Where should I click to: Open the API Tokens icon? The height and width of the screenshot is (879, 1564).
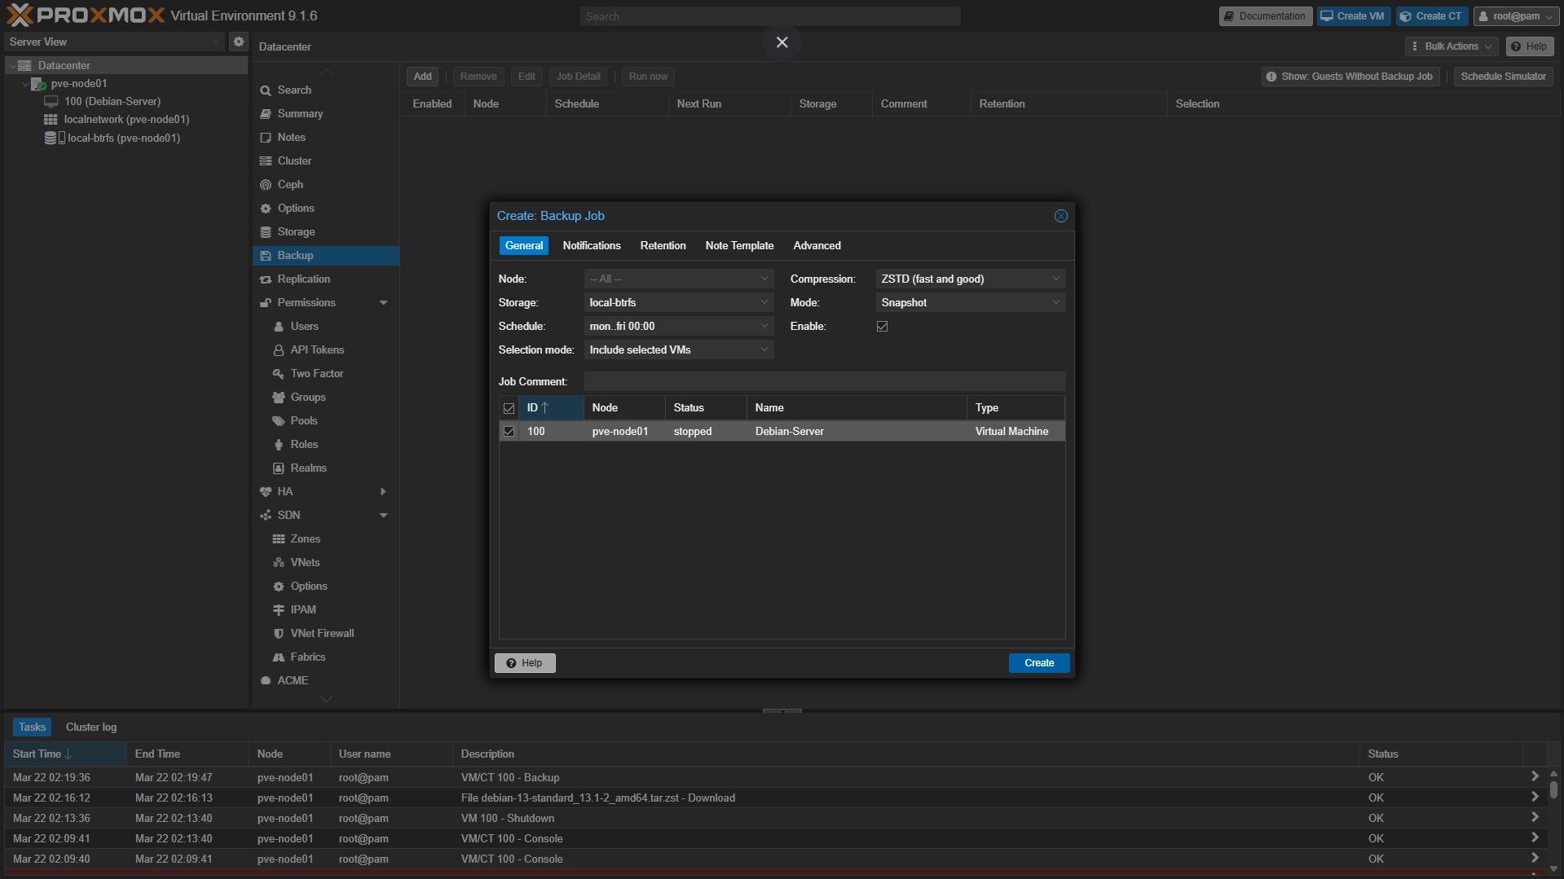coord(279,350)
